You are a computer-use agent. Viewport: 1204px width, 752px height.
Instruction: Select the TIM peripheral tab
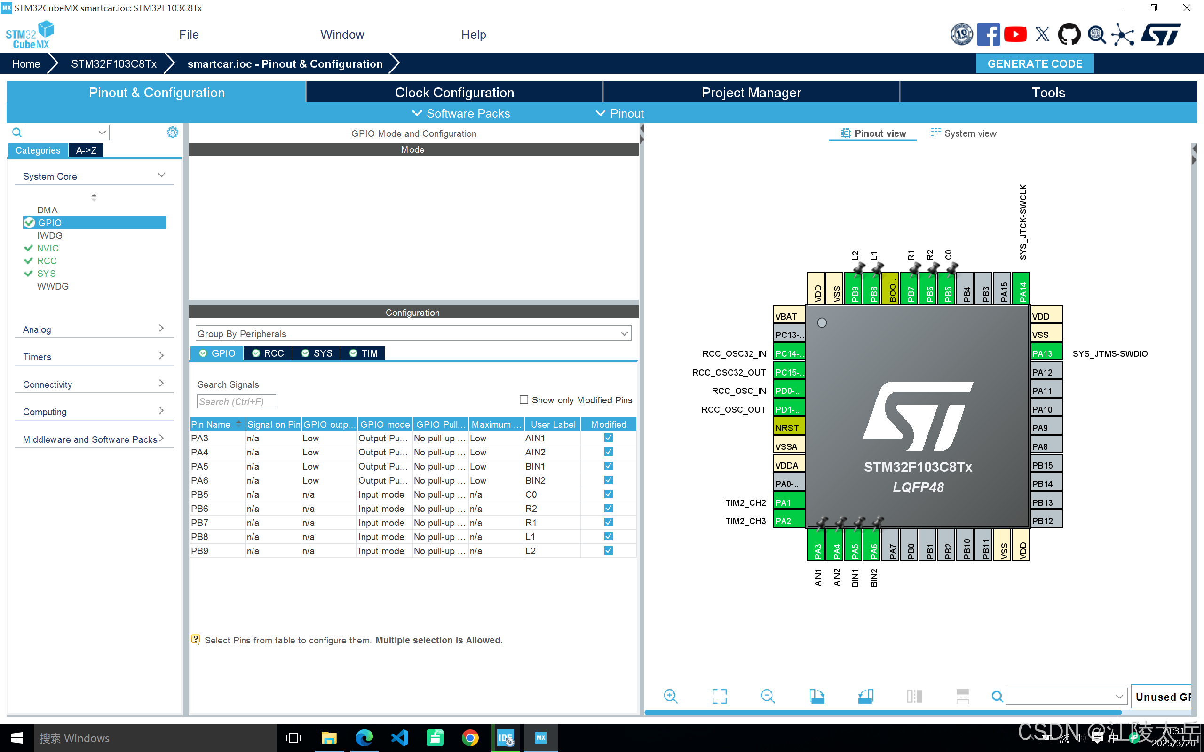point(363,353)
